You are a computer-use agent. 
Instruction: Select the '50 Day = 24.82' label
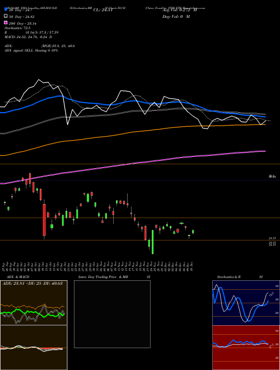tap(22, 17)
